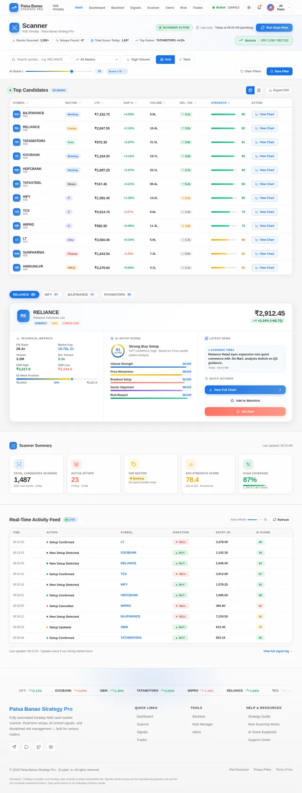Open the Twitter icon in footer
The image size is (302, 793).
(x=39, y=747)
